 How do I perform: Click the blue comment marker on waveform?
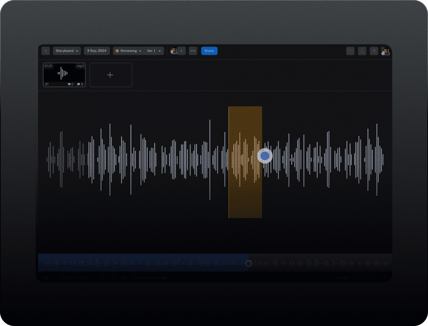coord(265,156)
